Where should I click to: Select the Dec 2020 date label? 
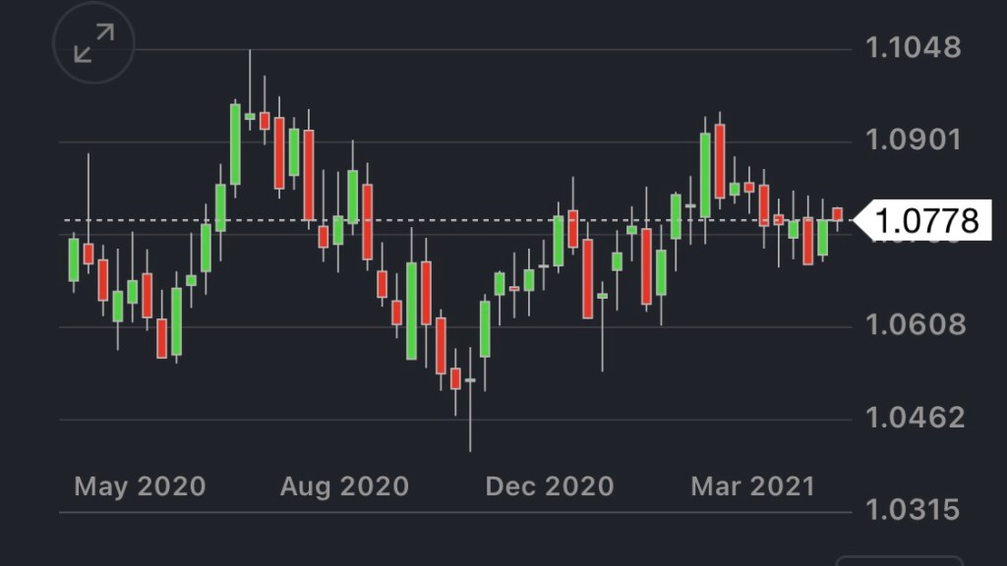click(549, 485)
